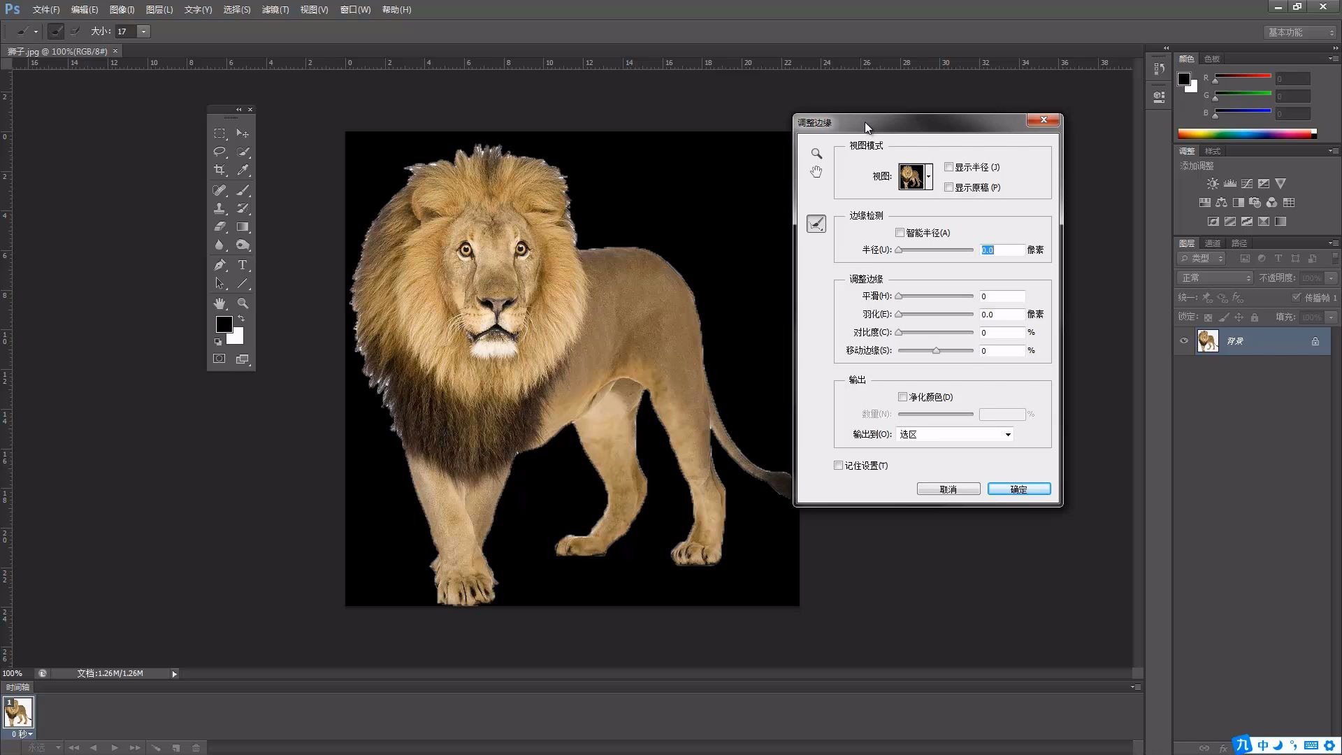This screenshot has height=755, width=1342.
Task: Select the Zoom tool in Refine Edge dialog
Action: pyautogui.click(x=816, y=153)
